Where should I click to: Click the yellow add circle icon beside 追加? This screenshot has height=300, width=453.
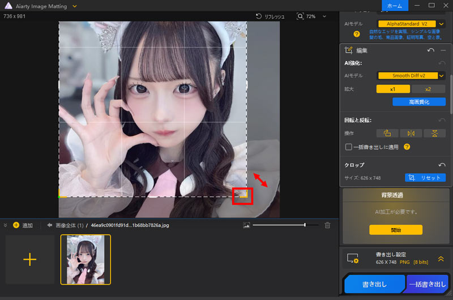tap(16, 225)
